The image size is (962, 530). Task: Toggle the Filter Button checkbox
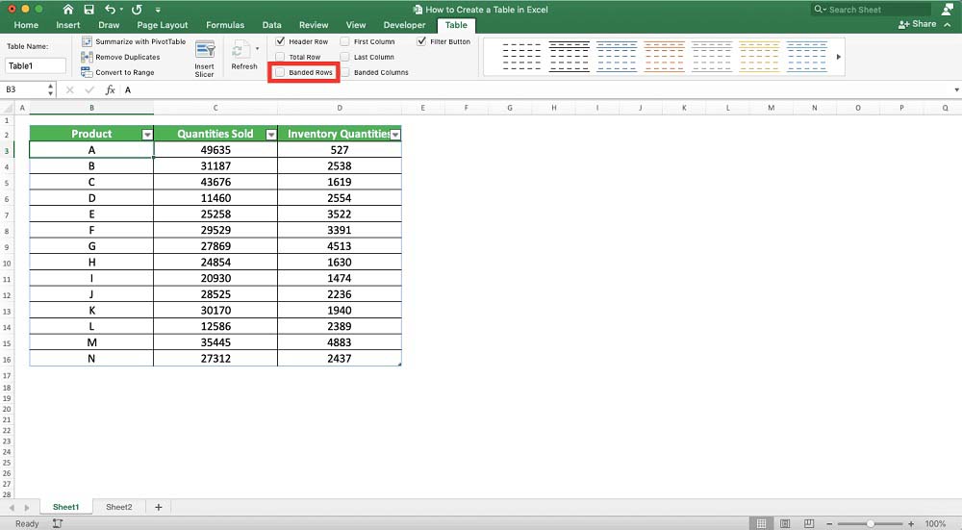click(421, 42)
